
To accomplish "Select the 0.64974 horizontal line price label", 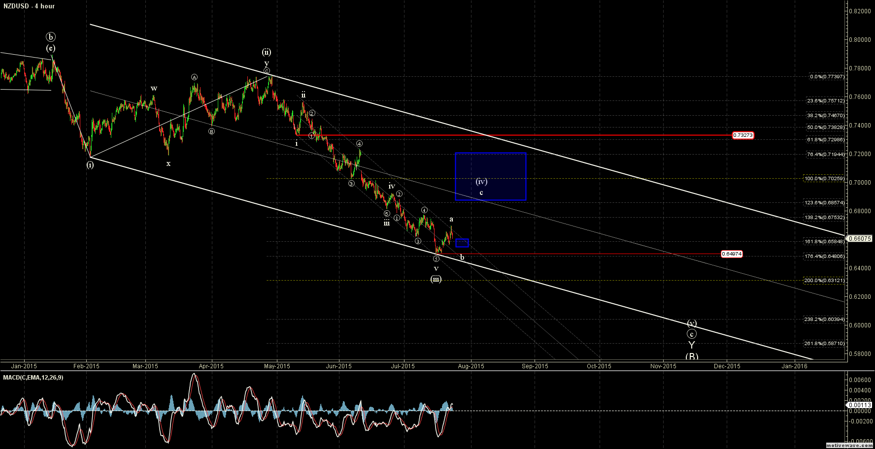I will [731, 254].
